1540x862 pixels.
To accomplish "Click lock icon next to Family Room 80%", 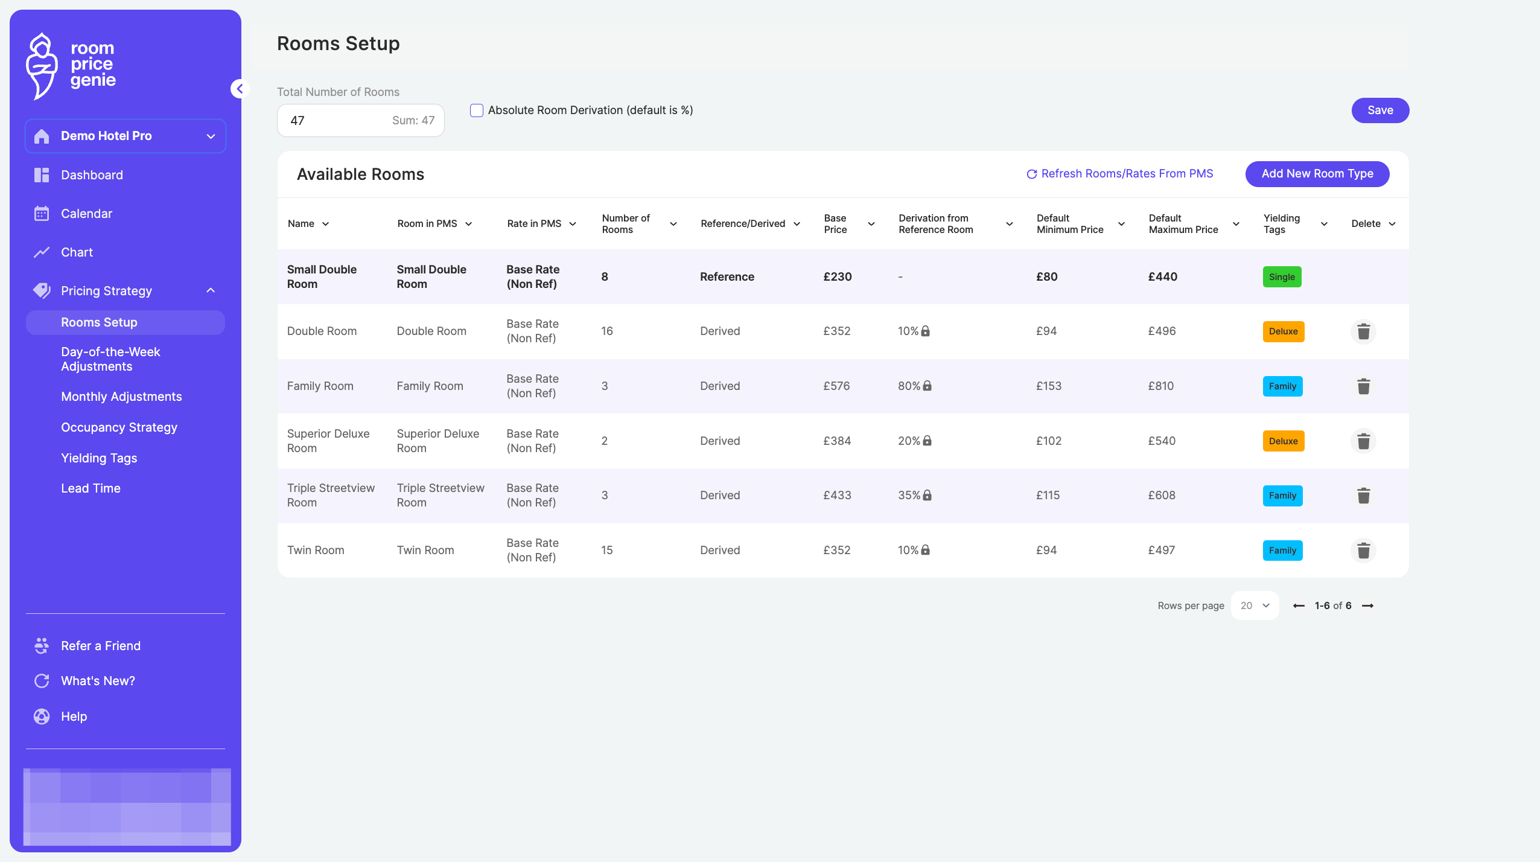I will (927, 386).
